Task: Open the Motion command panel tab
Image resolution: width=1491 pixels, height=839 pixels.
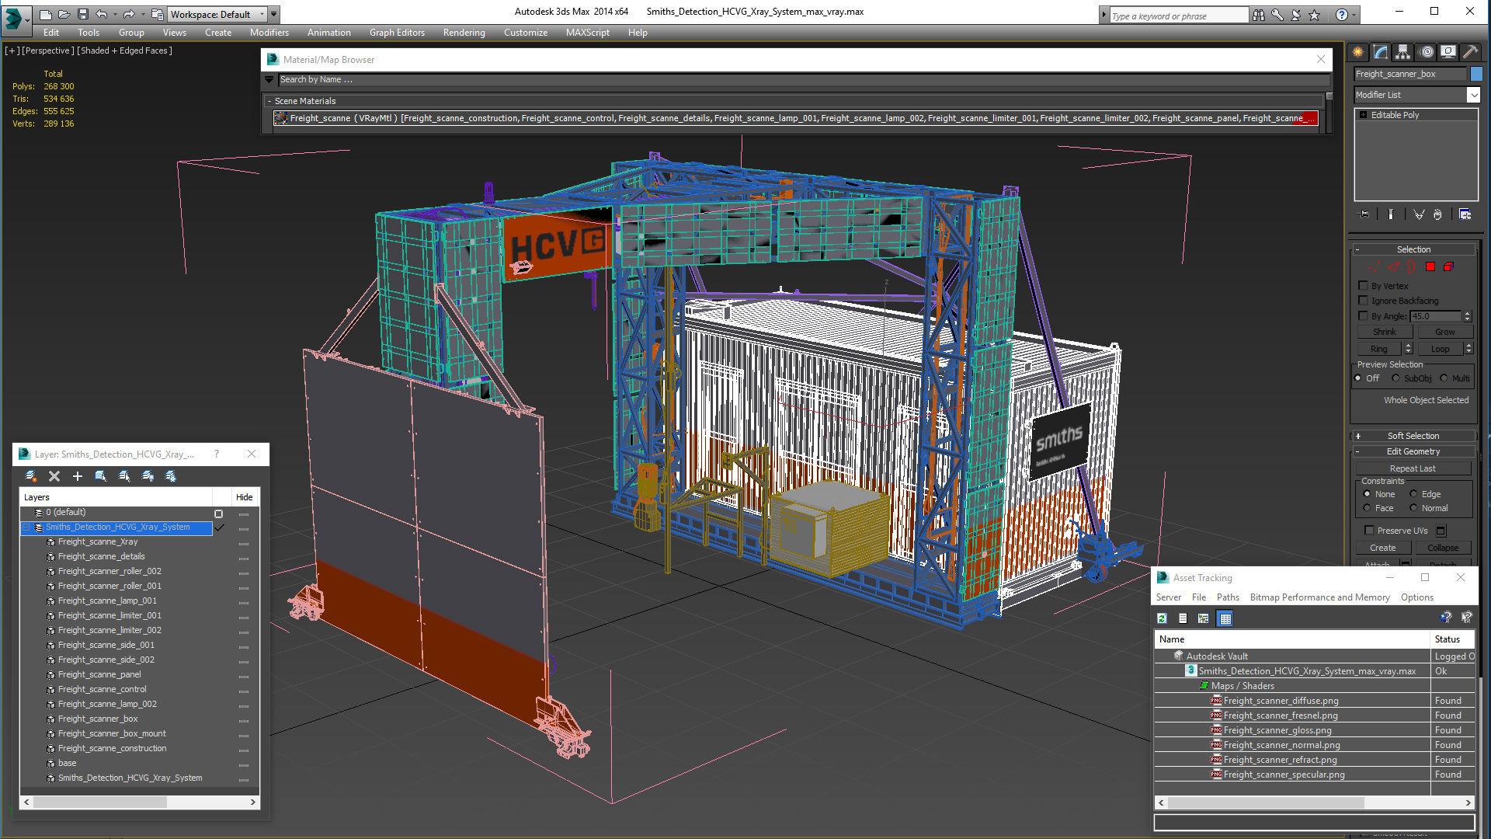Action: point(1427,52)
